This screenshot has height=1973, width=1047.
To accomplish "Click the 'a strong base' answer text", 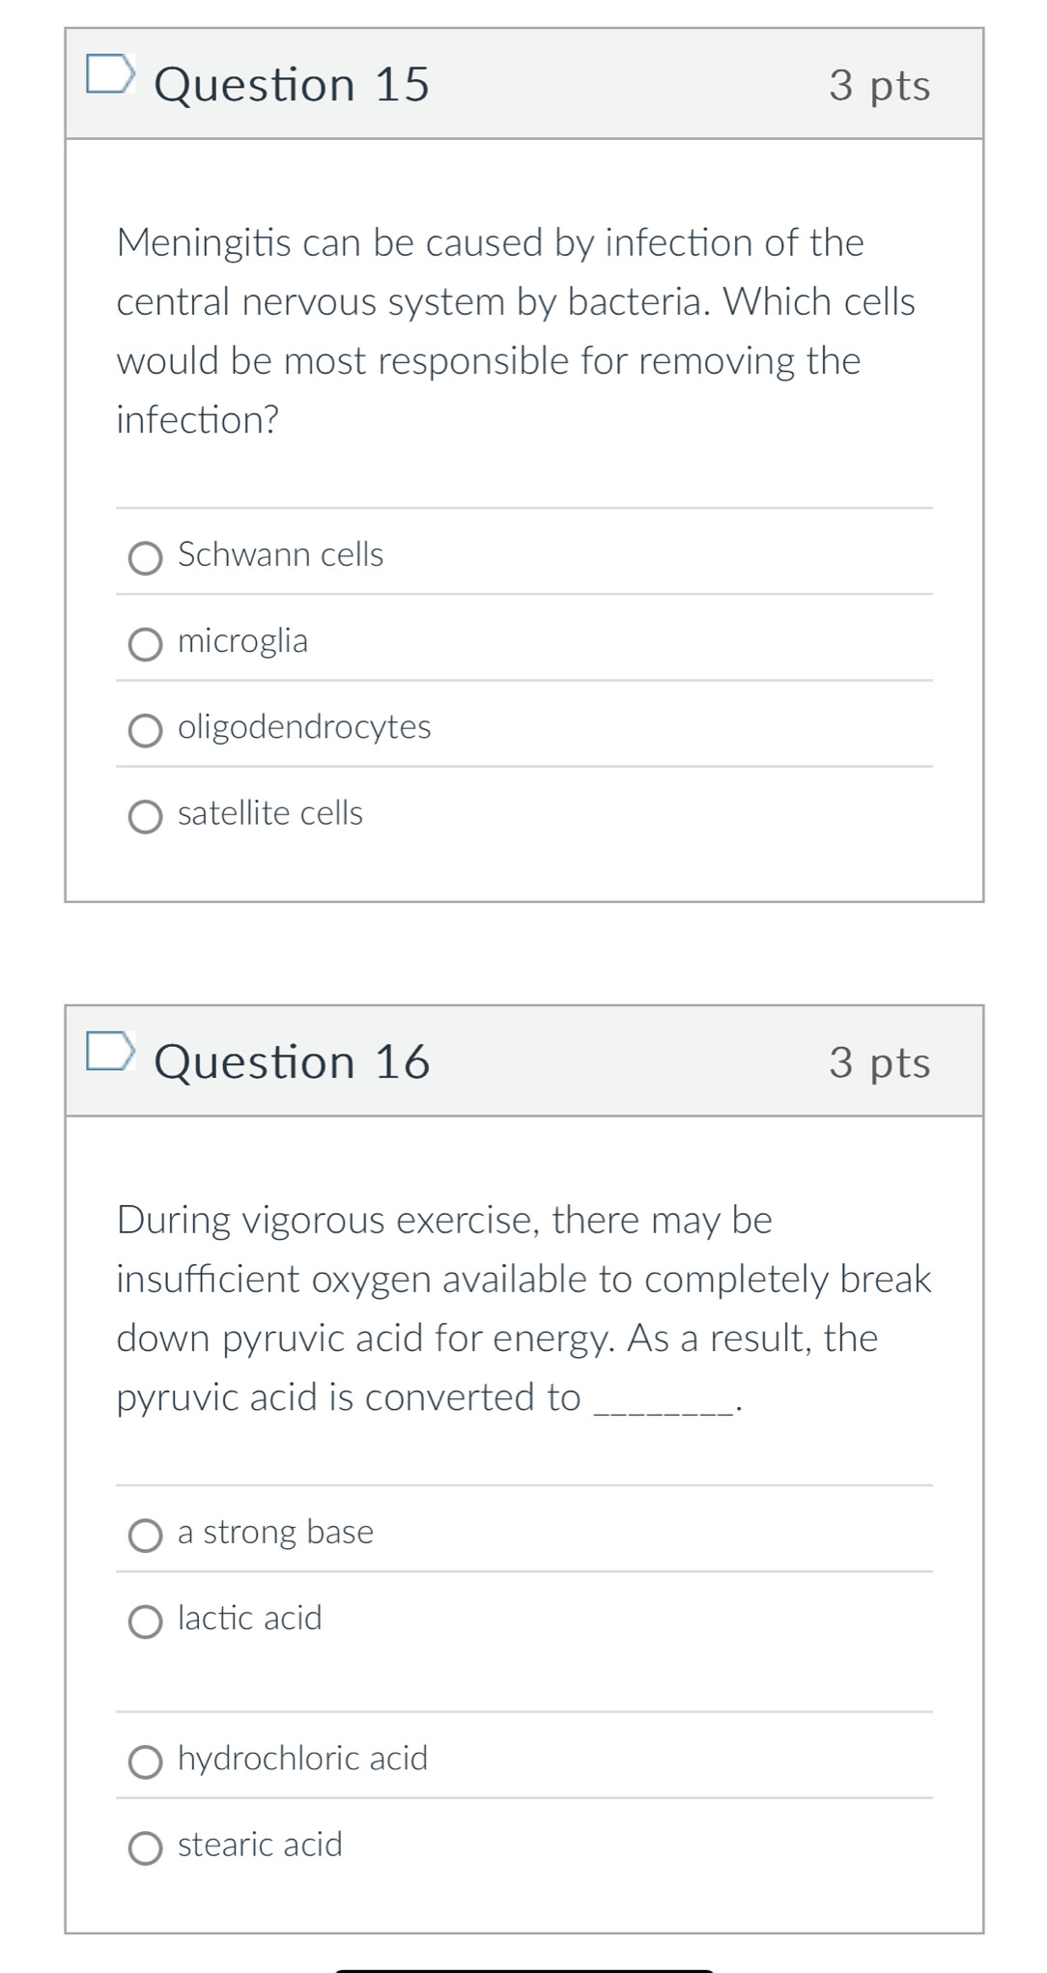I will click(275, 1532).
